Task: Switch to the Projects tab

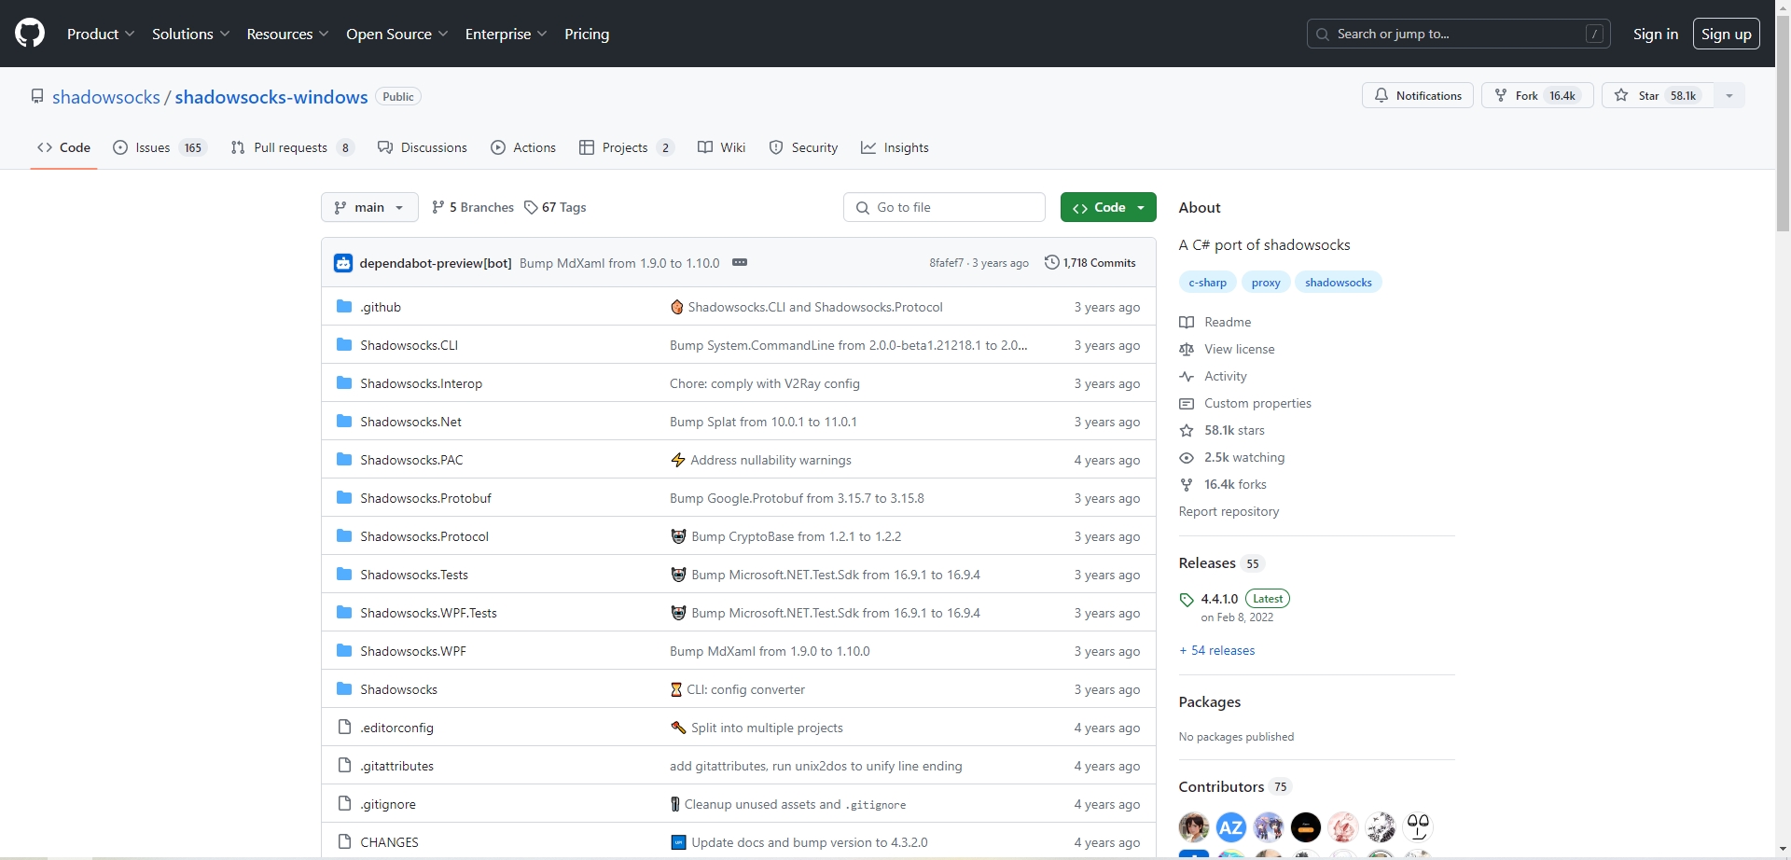Action: point(626,147)
